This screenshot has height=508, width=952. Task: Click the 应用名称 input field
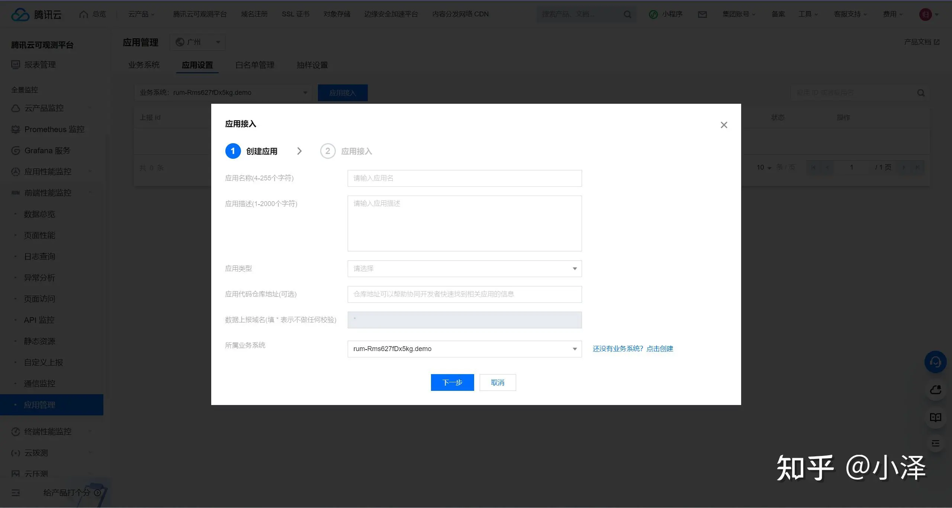[464, 178]
